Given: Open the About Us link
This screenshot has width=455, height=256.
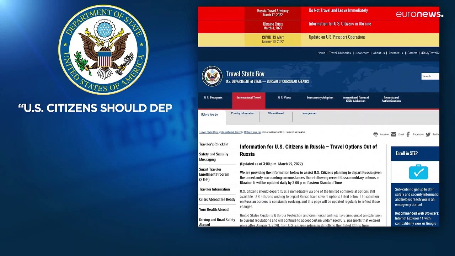Looking at the screenshot, I should pyautogui.click(x=379, y=53).
